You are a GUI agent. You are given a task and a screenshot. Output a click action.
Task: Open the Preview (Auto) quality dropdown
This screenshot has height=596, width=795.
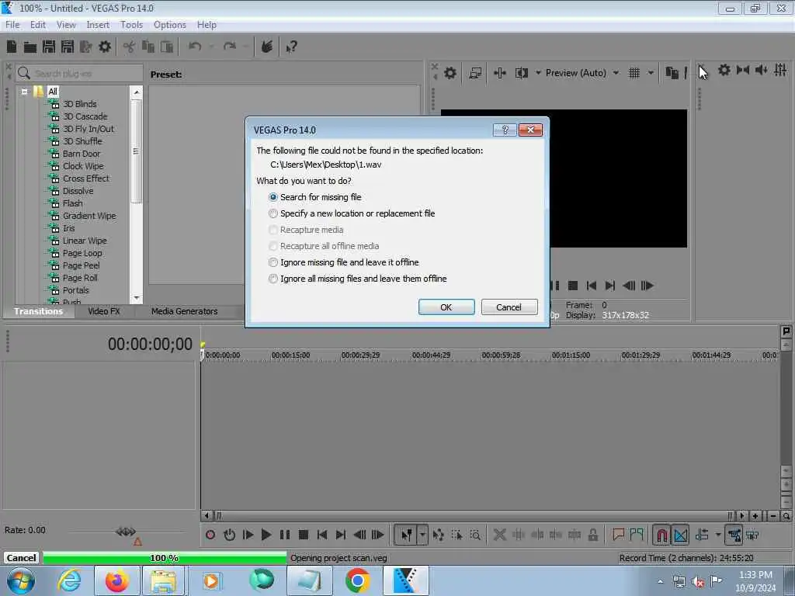pyautogui.click(x=616, y=73)
